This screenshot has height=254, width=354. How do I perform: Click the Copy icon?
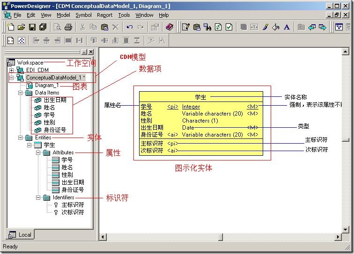pos(94,27)
